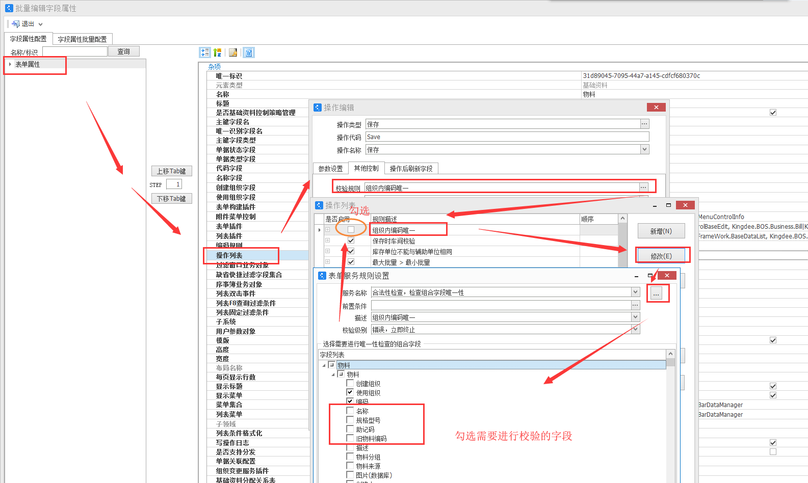The image size is (808, 483).
Task: Click the 退出 exit icon
Action: coord(16,24)
